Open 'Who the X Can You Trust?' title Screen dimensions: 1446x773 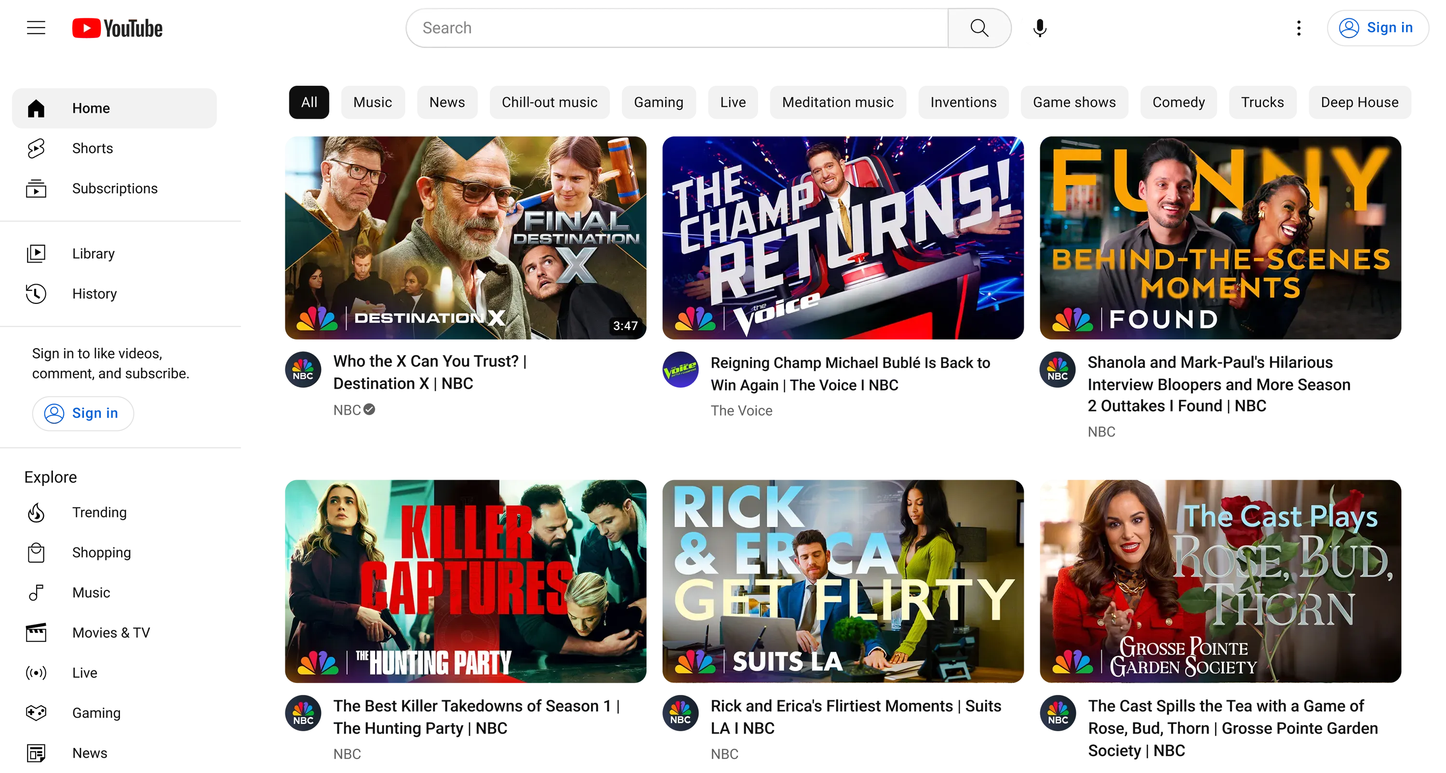(x=430, y=372)
